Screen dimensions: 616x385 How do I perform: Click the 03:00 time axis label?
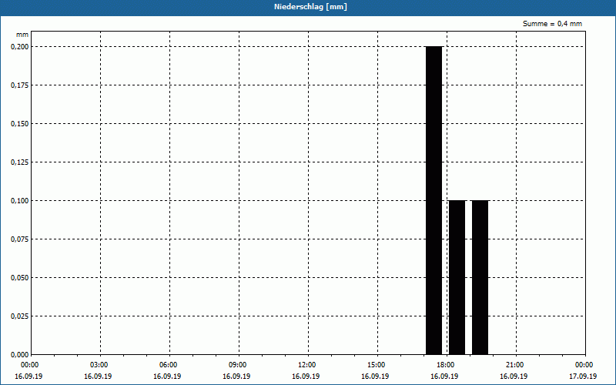point(99,365)
